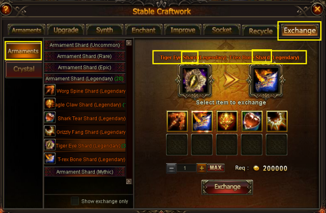The width and height of the screenshot is (326, 213).
Task: Expand the Armament Shard (Epic) category
Action: point(85,68)
